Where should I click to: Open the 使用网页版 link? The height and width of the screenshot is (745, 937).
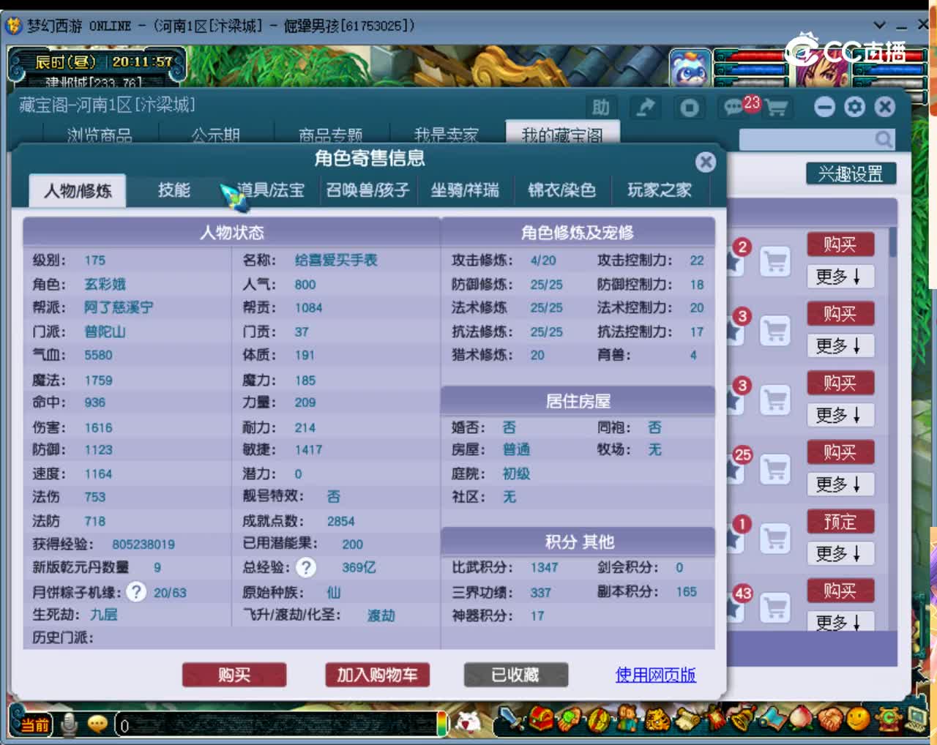tap(655, 675)
